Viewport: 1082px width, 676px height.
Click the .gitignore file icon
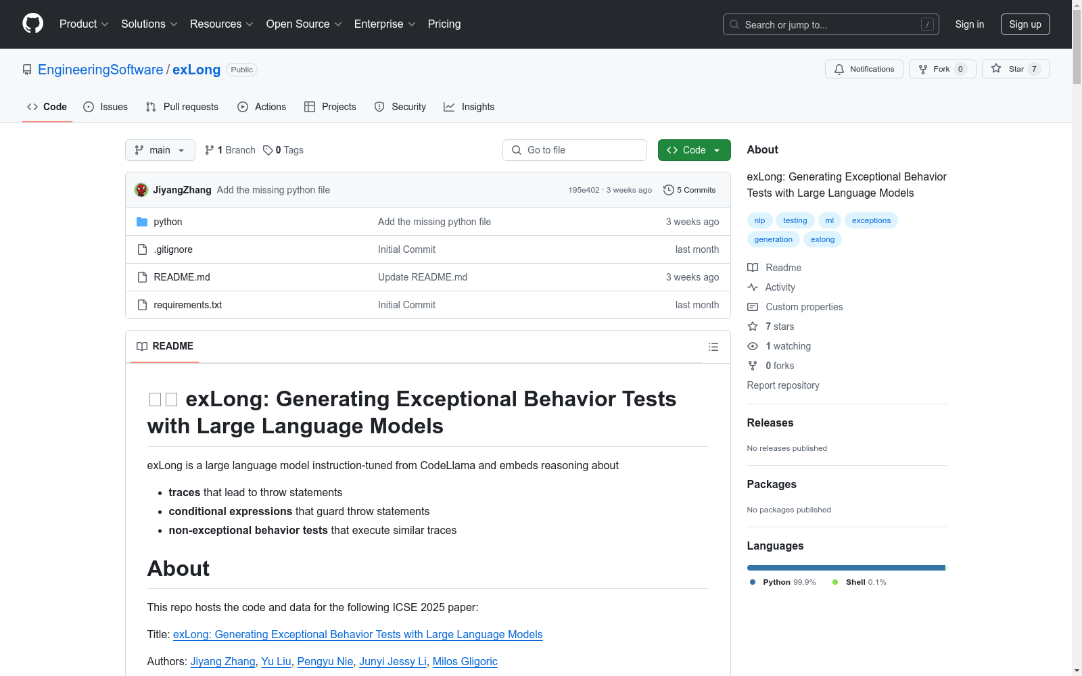(x=142, y=249)
